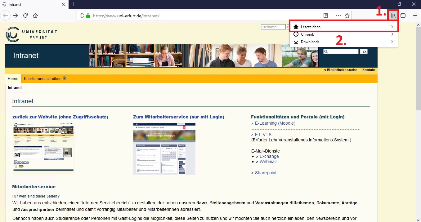Open page actions three-dot menu
421x222 pixels.
[338, 16]
